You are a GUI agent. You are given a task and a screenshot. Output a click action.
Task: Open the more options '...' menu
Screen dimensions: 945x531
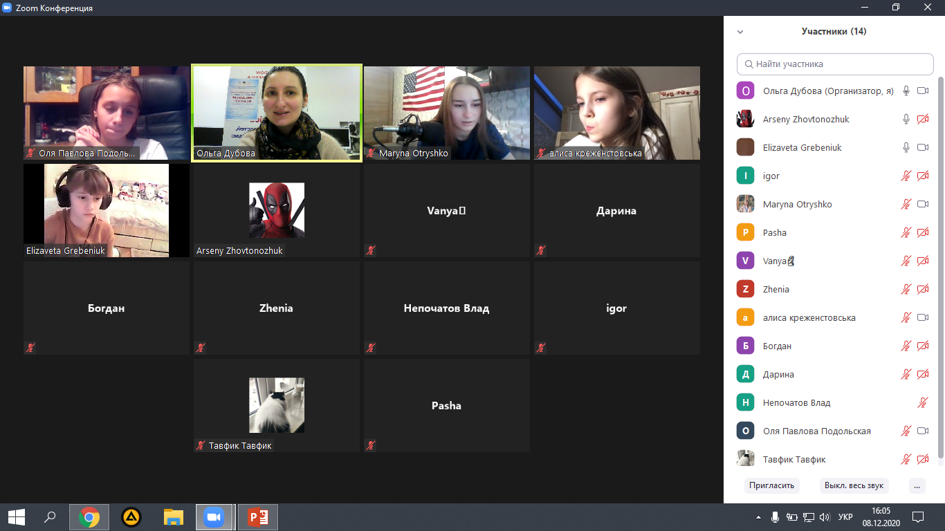pos(917,485)
